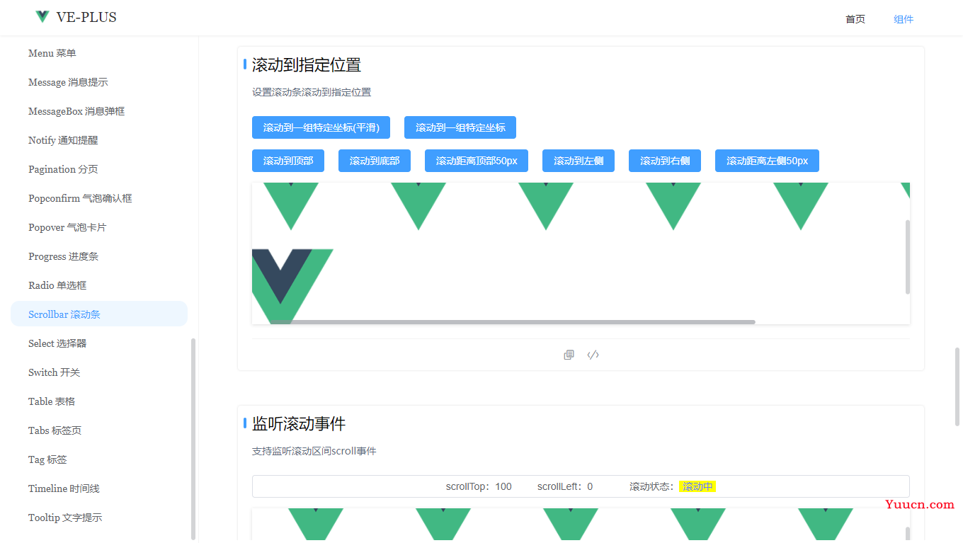Open the 组件 nav item
This screenshot has height=543, width=963.
903,19
